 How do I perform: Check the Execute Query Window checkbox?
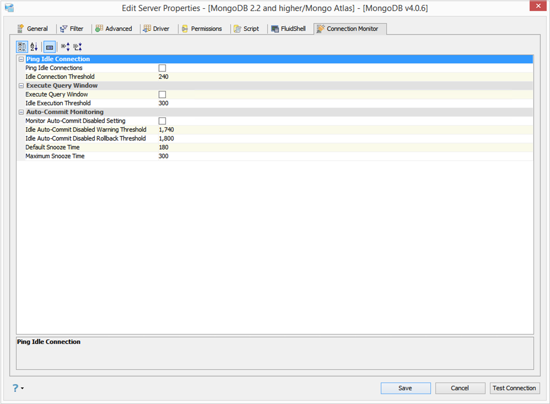(x=162, y=94)
